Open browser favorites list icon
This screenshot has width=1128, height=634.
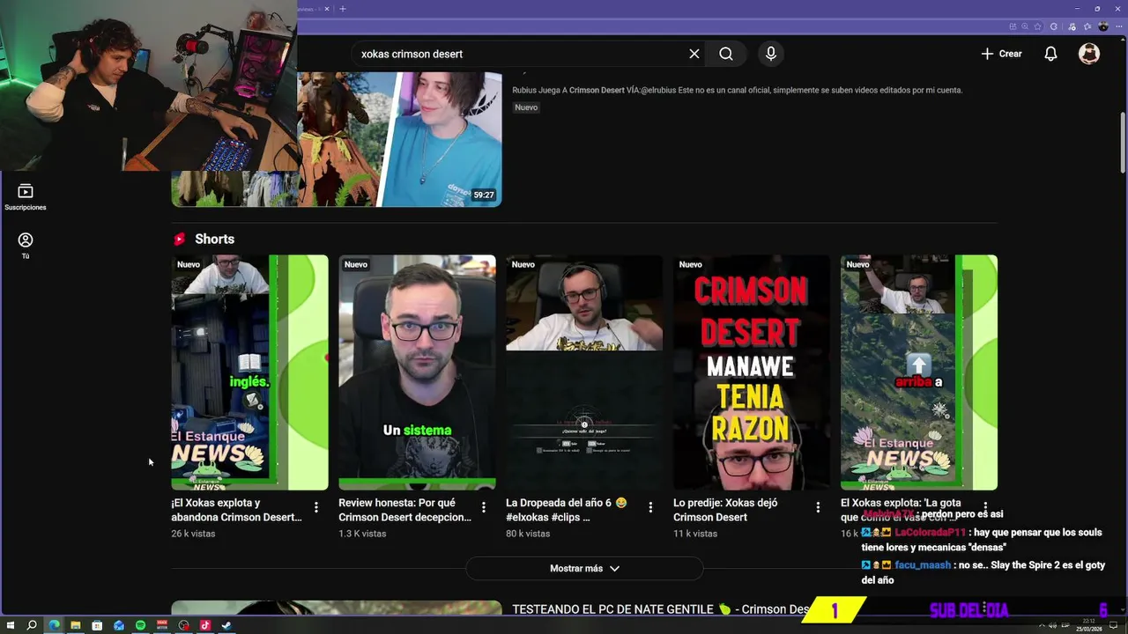coord(1087,26)
